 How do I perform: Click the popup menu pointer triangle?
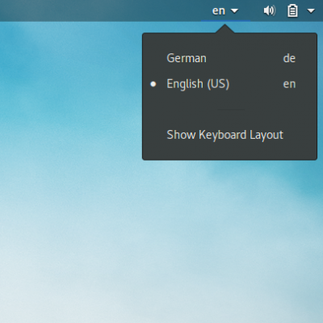[x=224, y=29]
